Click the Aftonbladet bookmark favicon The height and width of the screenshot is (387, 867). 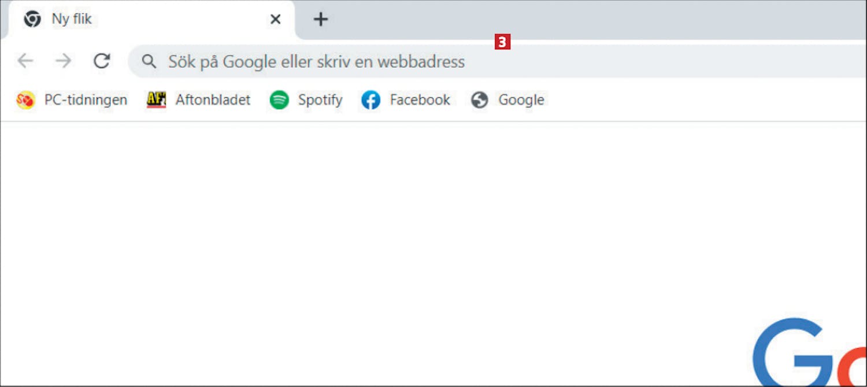tap(156, 100)
